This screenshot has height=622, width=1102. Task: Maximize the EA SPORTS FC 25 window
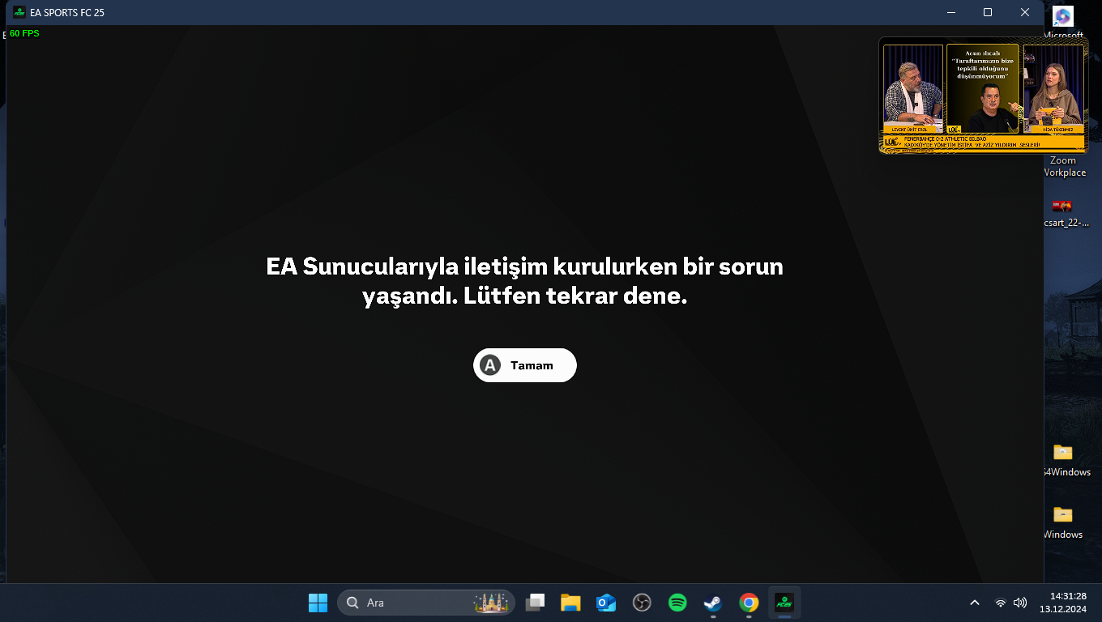pos(988,12)
